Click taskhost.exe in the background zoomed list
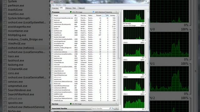This screenshot has height=112, width=200. click(x=16, y=60)
